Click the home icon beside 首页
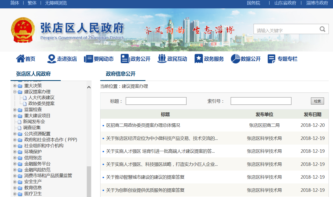 20,59
